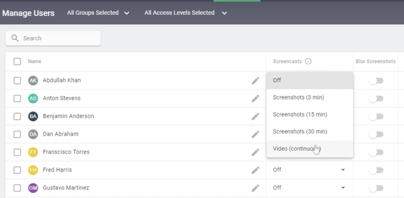
Task: Click the Screencasts info icon
Action: point(308,61)
